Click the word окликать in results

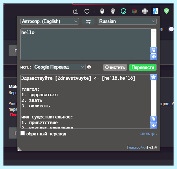click(39, 106)
